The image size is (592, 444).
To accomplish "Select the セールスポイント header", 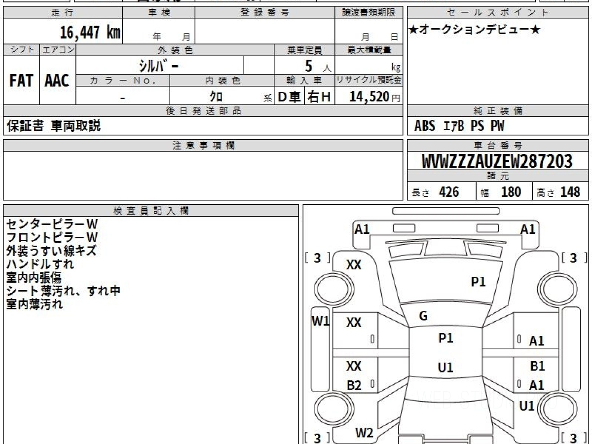I will click(498, 13).
